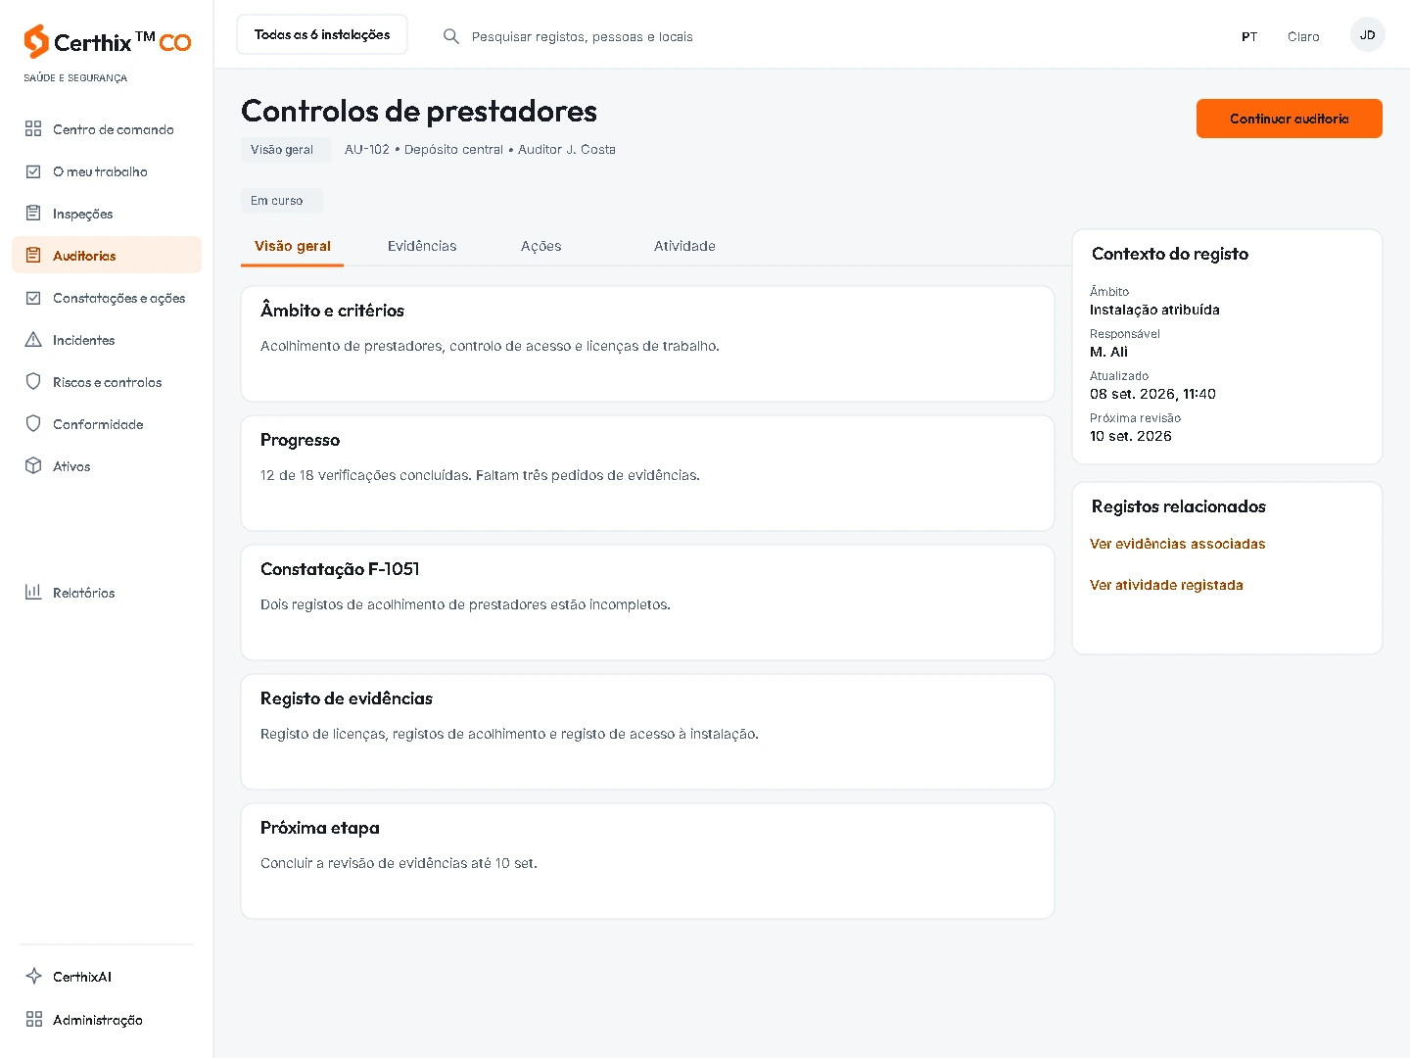
Task: Open Relatórios in sidebar
Action: point(107,592)
